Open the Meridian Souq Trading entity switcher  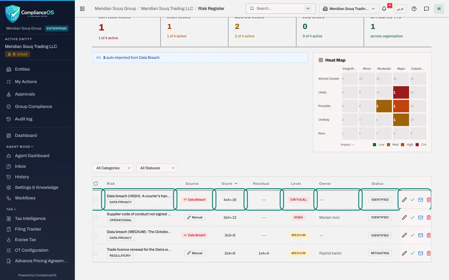point(349,9)
